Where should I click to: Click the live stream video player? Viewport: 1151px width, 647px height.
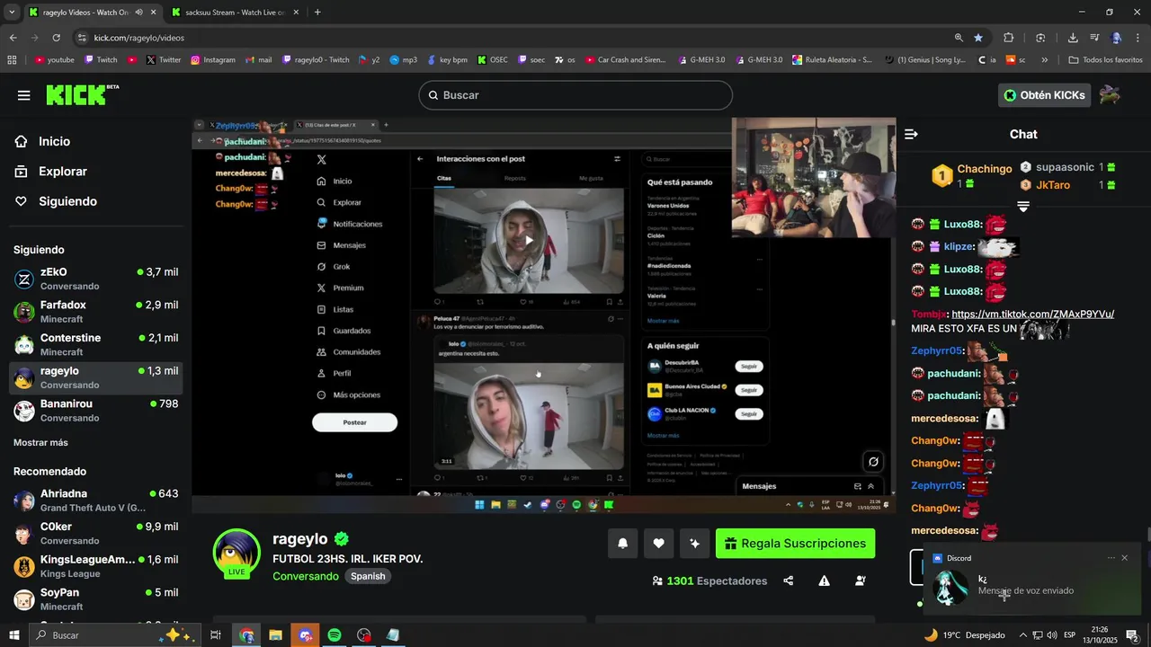tap(544, 315)
